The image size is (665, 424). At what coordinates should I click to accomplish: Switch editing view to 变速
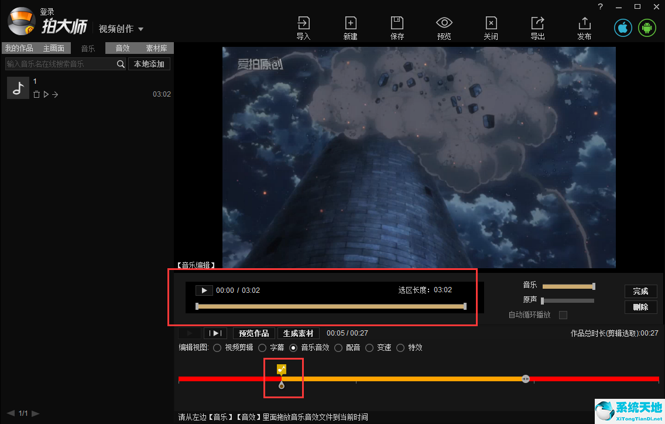tap(369, 347)
